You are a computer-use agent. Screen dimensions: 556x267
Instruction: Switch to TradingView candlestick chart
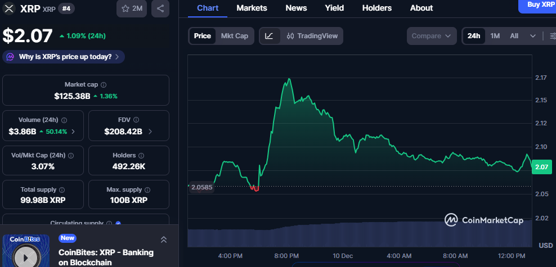[x=312, y=36]
